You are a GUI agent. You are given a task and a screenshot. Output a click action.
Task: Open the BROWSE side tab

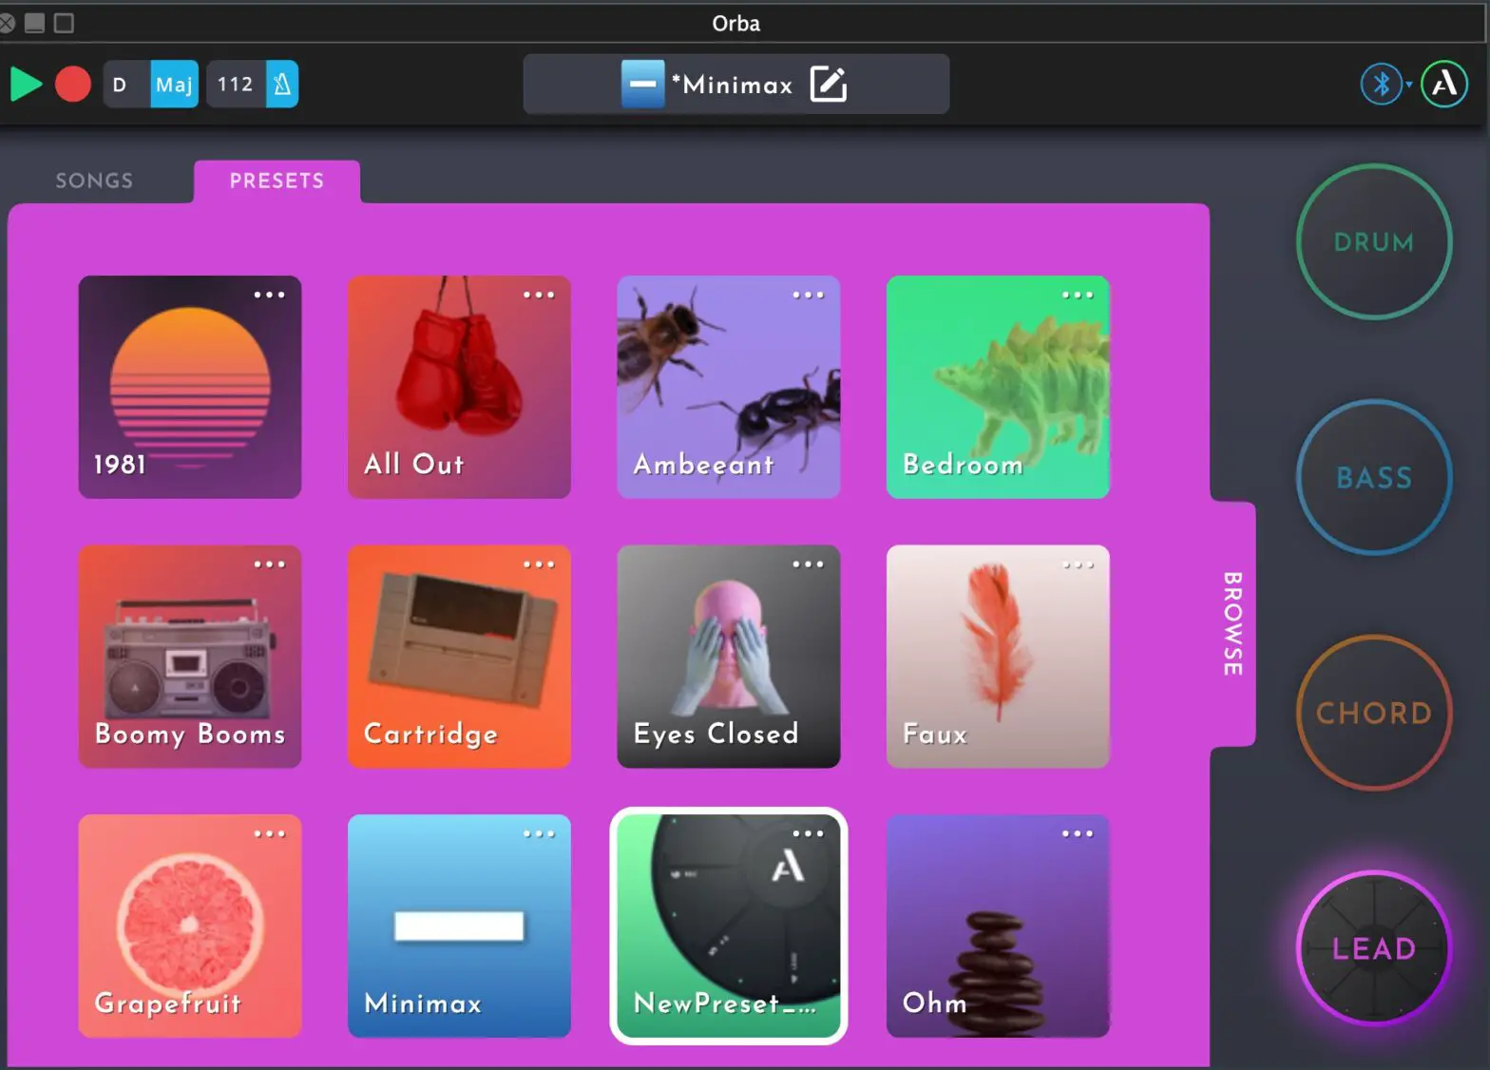tap(1232, 623)
